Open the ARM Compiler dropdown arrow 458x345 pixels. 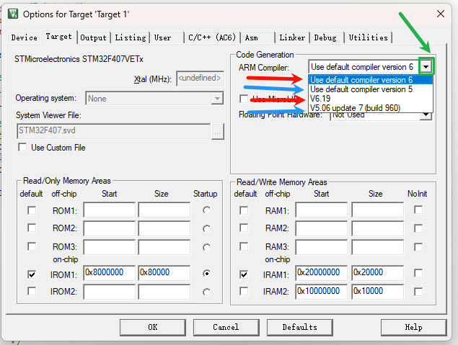coord(427,66)
